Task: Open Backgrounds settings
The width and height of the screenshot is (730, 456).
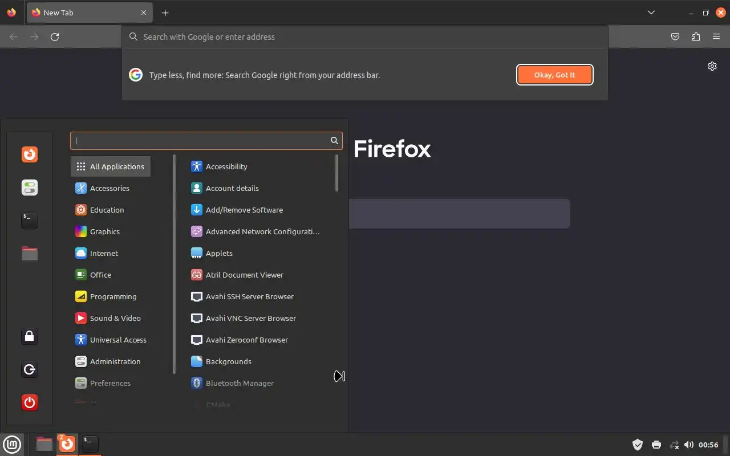Action: (221, 361)
